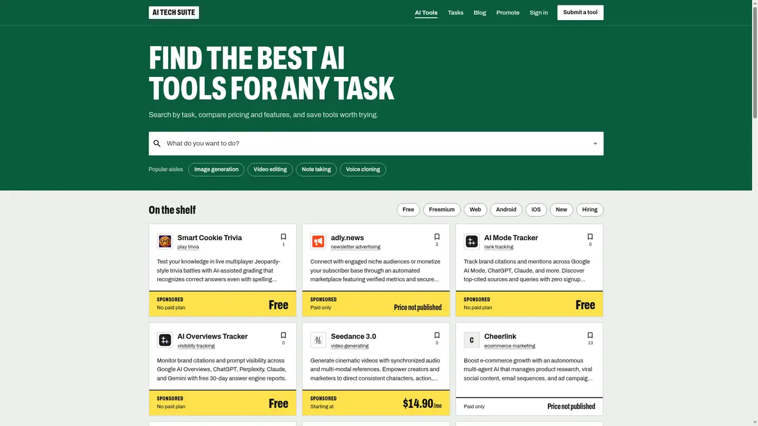The image size is (758, 426).
Task: Click the Submit a tool button
Action: point(580,12)
